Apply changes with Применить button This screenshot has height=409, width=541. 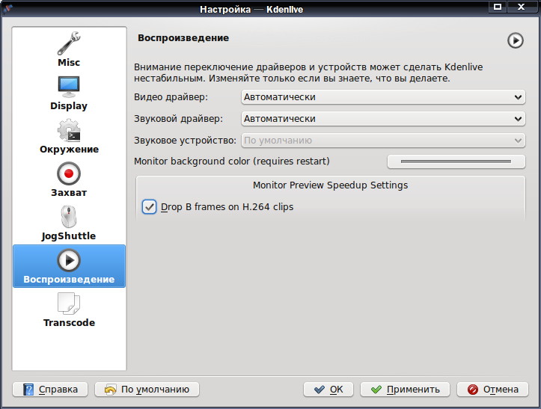(x=405, y=390)
